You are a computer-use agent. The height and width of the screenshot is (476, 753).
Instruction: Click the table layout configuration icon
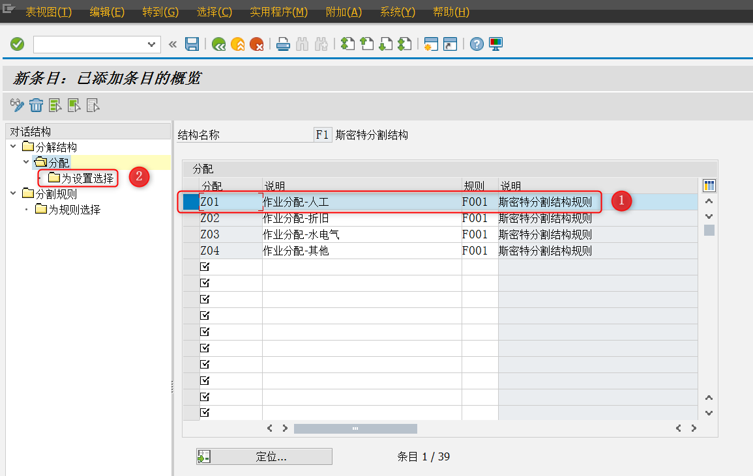point(709,185)
